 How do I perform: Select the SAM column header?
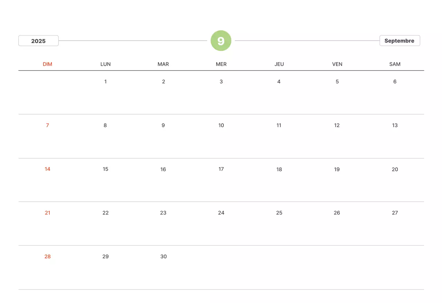pyautogui.click(x=395, y=64)
